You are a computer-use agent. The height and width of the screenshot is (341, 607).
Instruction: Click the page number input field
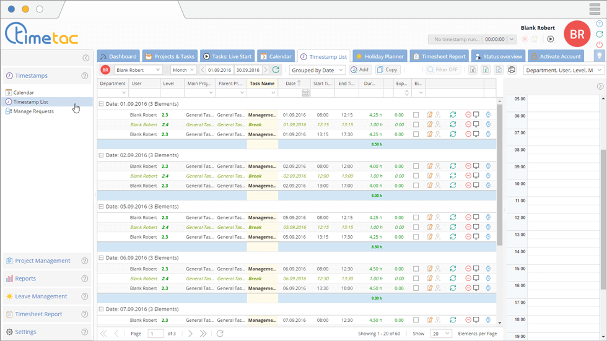156,334
